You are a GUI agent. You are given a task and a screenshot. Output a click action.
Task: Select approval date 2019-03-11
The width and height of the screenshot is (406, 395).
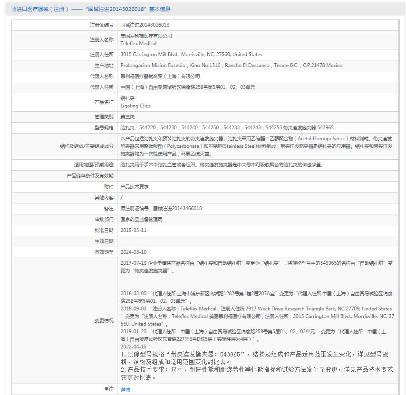tap(133, 231)
